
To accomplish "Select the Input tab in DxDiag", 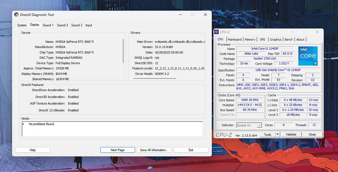I will click(x=89, y=25).
